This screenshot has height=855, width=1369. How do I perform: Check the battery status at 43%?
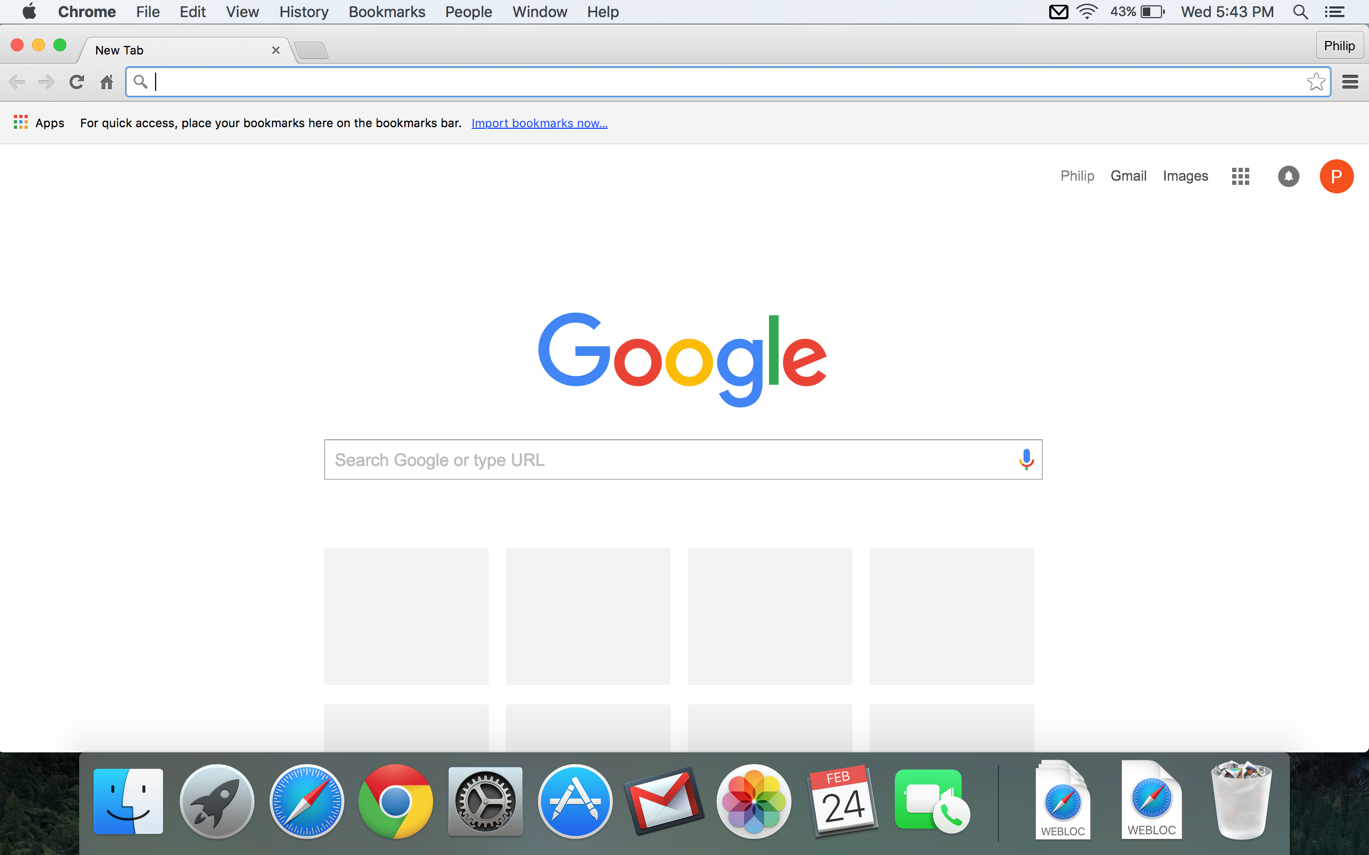pos(1137,12)
